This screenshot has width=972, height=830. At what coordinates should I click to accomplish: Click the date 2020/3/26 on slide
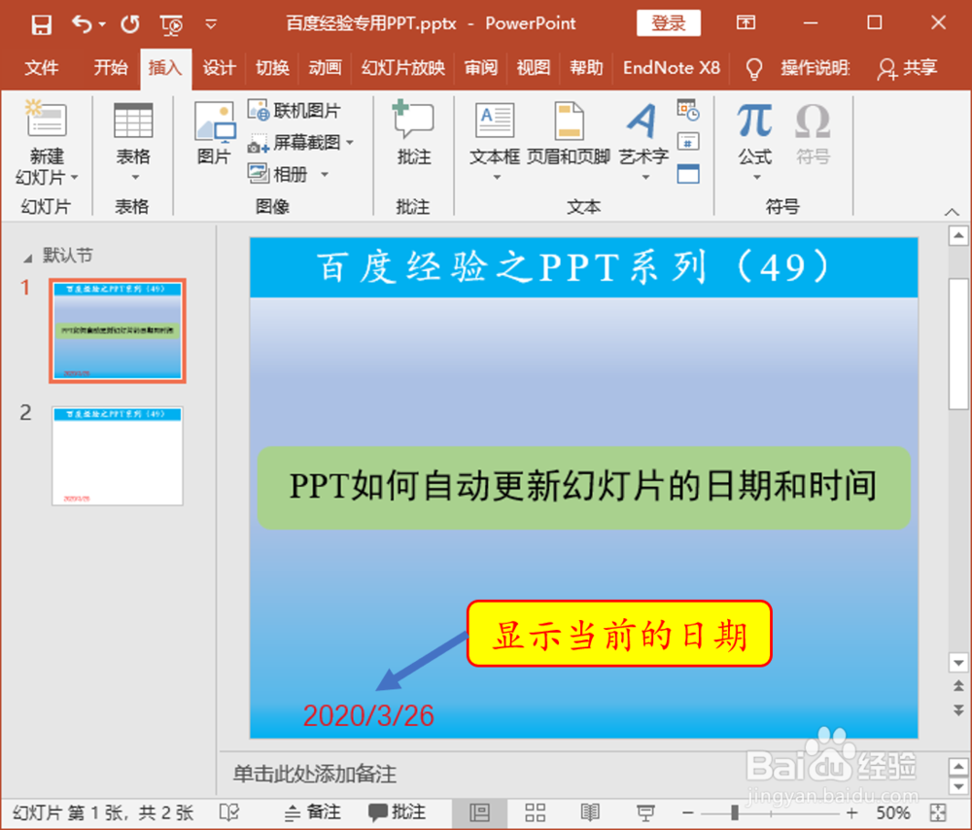[368, 716]
